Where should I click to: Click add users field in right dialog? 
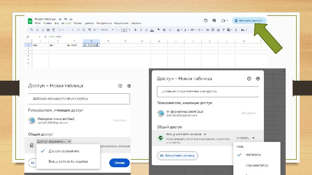click(x=208, y=91)
